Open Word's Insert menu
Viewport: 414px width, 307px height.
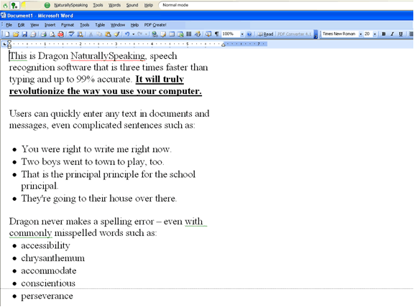coord(50,25)
